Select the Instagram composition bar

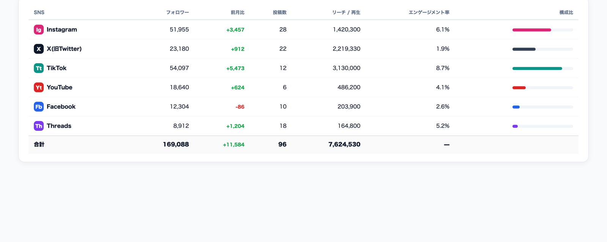(x=543, y=30)
